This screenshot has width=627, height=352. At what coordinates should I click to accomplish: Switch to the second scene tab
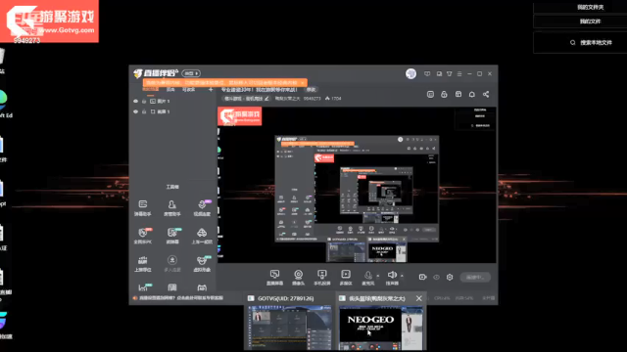(x=170, y=89)
